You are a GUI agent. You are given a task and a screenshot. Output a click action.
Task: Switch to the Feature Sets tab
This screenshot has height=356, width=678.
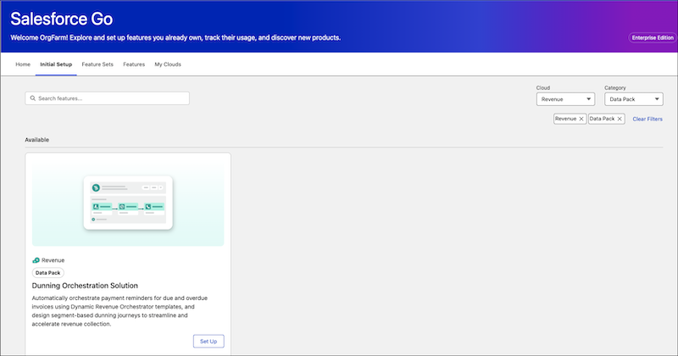click(97, 64)
